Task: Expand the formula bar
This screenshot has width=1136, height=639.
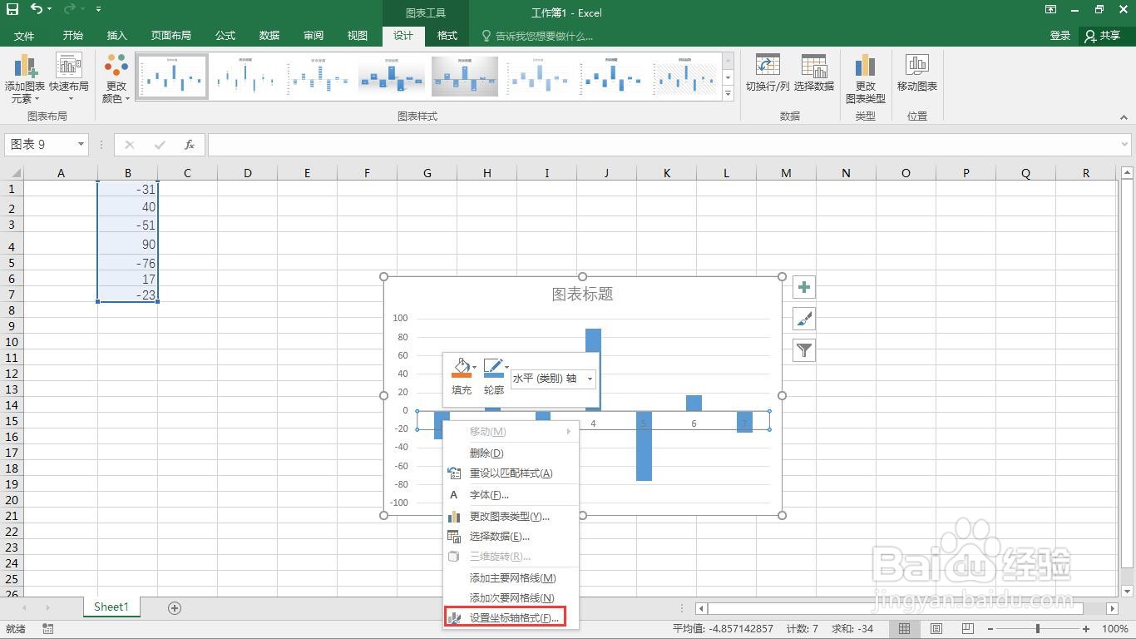Action: 1125,145
